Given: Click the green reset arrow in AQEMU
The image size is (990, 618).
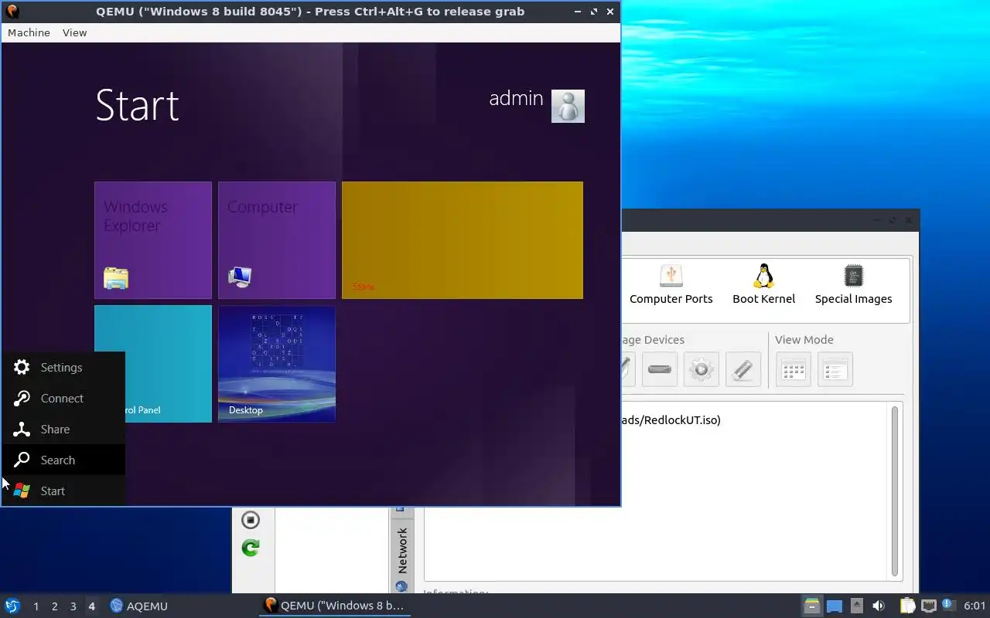Looking at the screenshot, I should pyautogui.click(x=250, y=548).
